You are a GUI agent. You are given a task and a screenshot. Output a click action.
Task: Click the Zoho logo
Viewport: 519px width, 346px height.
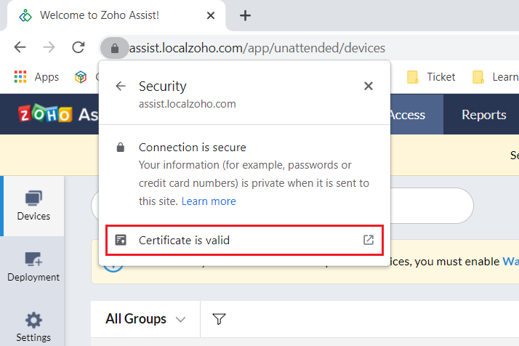click(45, 114)
